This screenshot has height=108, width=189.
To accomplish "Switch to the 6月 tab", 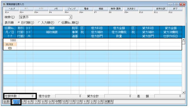I will 30,102.
